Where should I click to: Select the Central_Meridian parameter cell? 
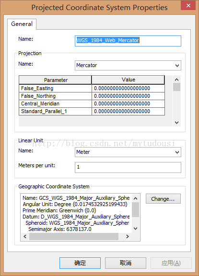pyautogui.click(x=55, y=103)
